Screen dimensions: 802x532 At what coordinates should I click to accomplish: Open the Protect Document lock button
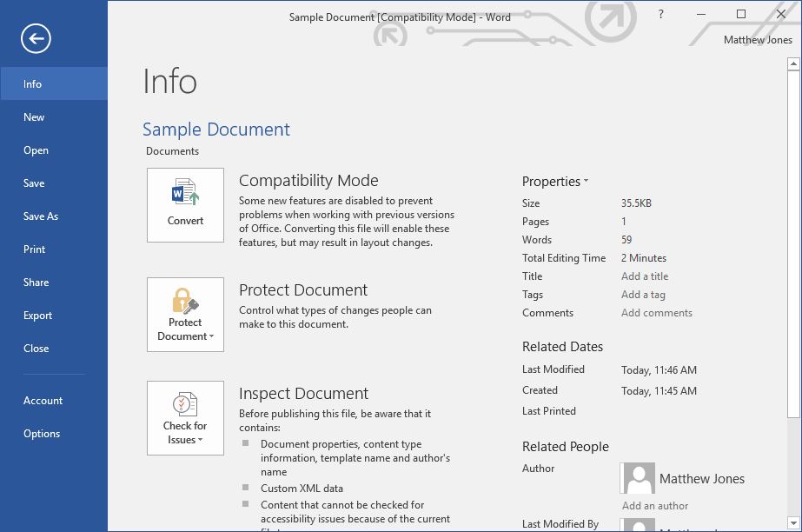point(185,315)
